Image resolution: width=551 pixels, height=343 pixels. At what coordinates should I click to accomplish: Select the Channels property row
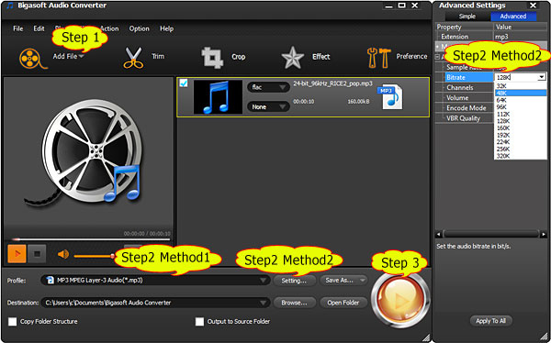tap(468, 87)
